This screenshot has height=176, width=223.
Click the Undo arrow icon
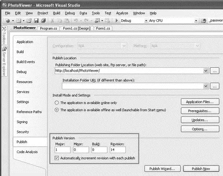click(76, 21)
